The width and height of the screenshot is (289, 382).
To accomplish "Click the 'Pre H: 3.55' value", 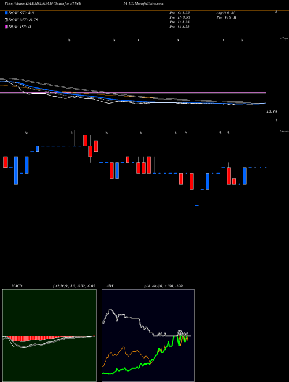I will click(180, 17).
